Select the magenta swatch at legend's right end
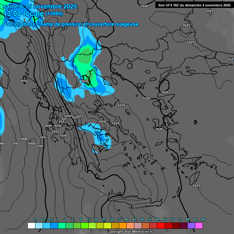 coord(199,226)
